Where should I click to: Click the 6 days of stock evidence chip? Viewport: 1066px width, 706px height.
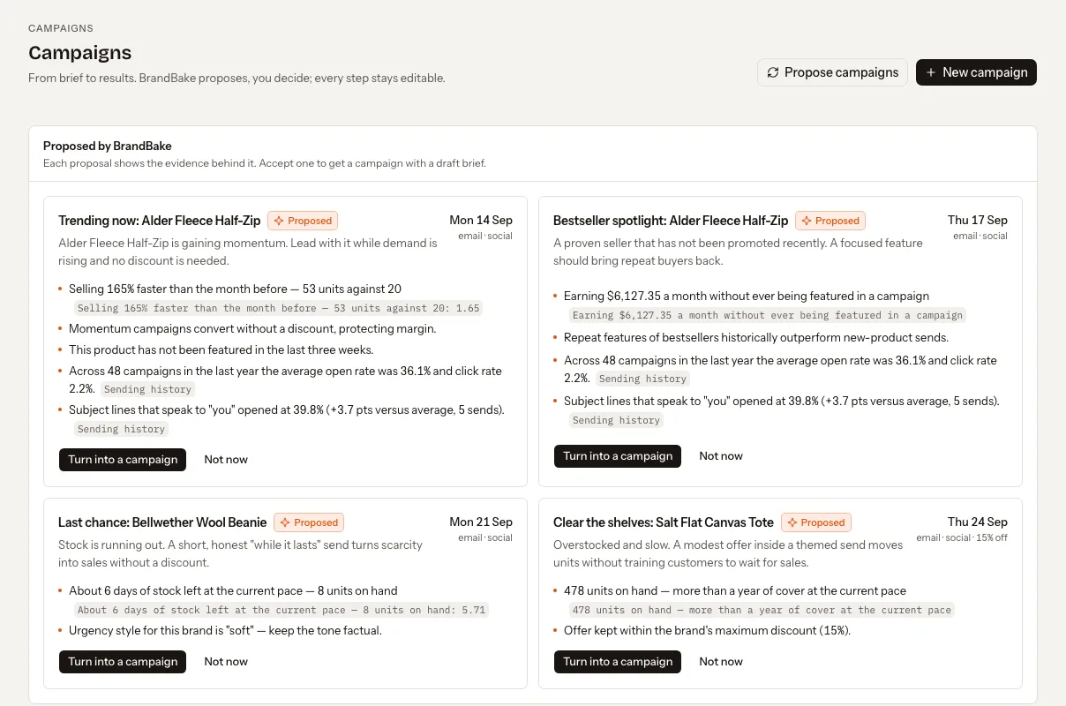[281, 610]
